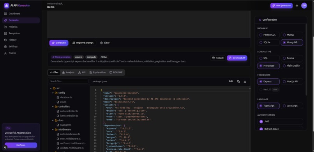
Task: Open the DU user avatar menu
Action: point(304,5)
